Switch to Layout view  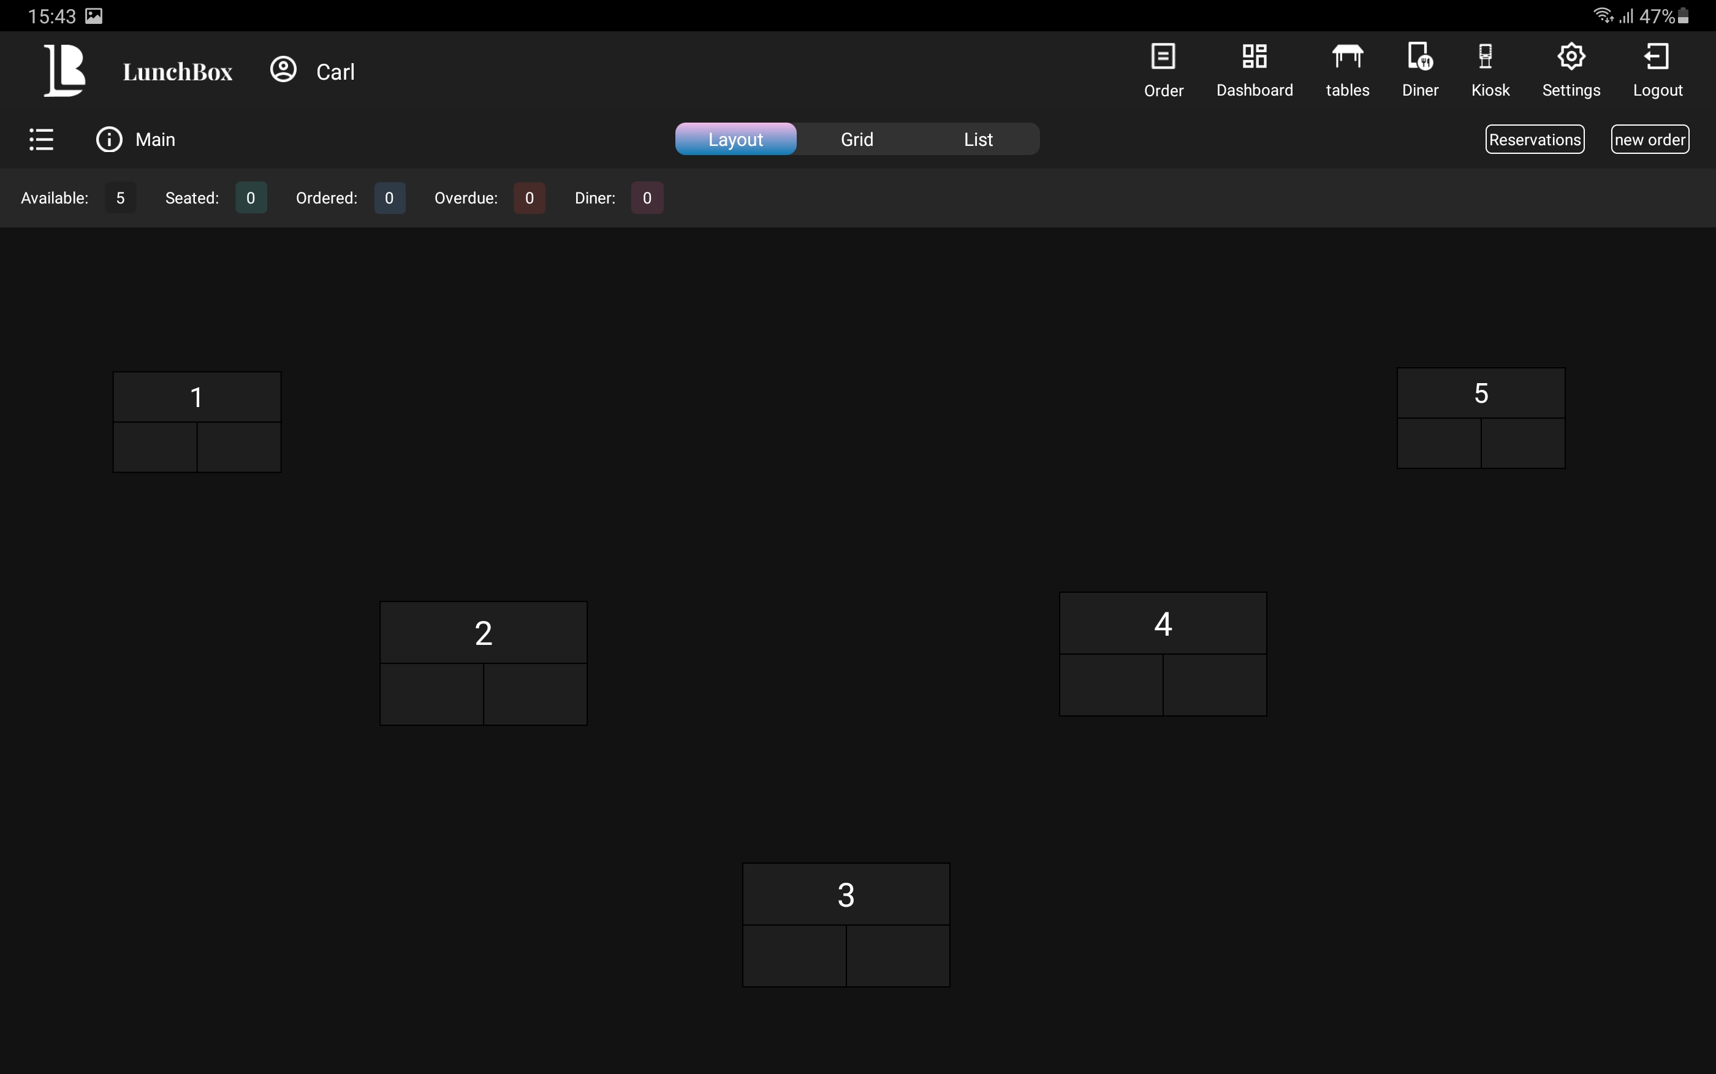point(735,139)
